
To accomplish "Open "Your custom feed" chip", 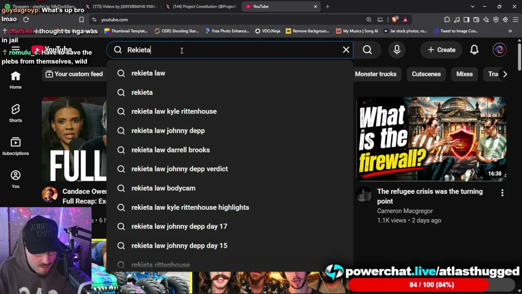I will pos(74,74).
